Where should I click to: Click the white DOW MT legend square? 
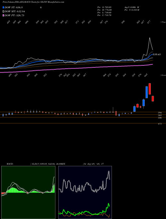[x=3, y=12]
